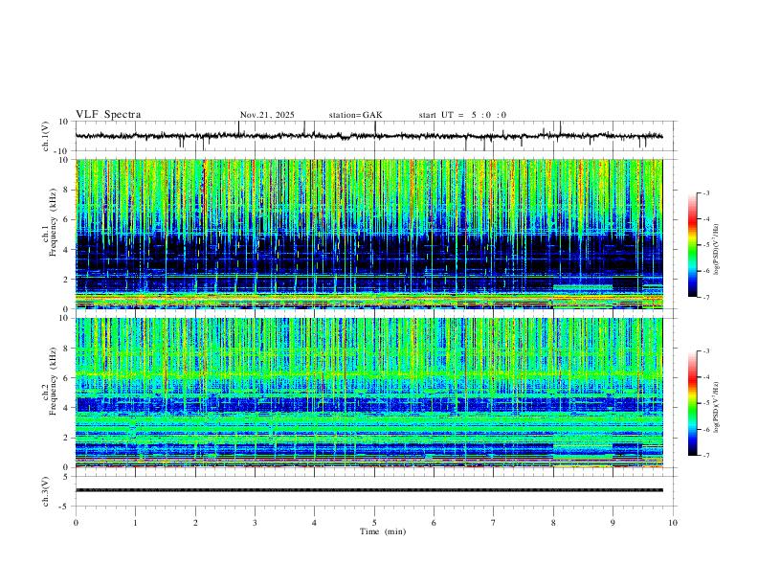Click time axis tick label '0'

[x=76, y=523]
